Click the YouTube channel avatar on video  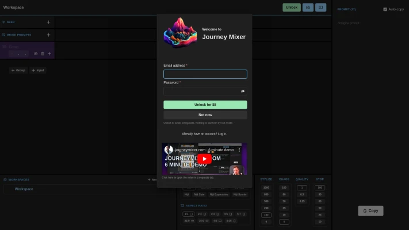(169, 149)
